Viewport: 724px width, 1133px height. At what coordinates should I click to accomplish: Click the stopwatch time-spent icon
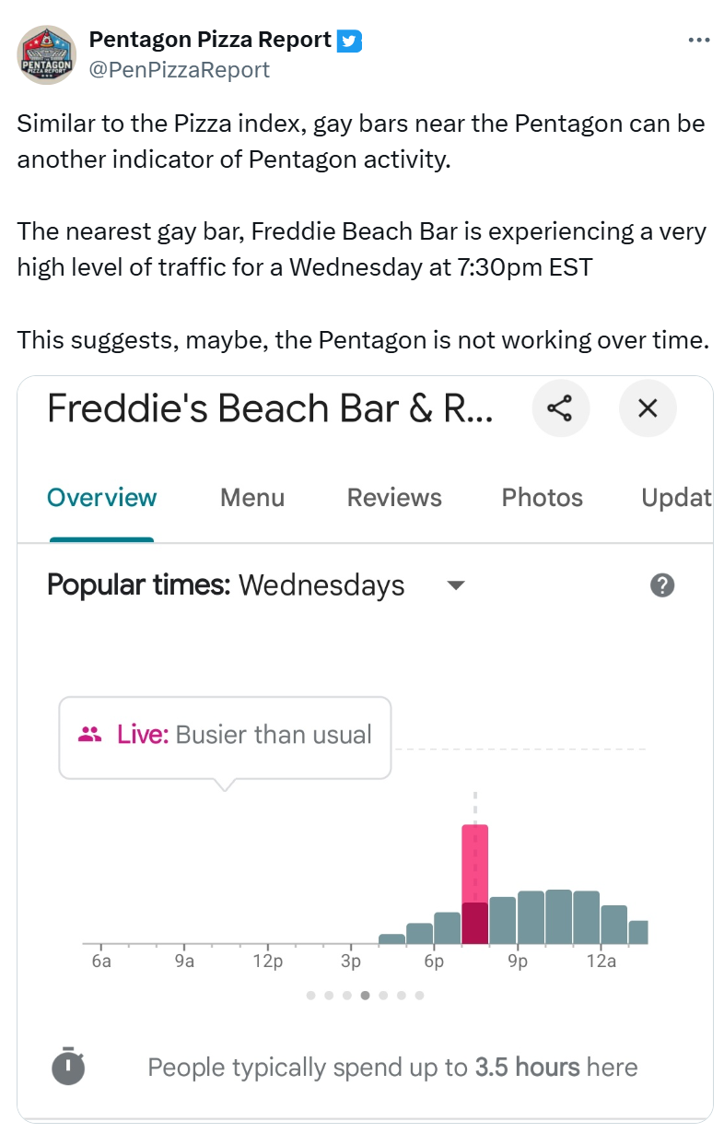[68, 1067]
